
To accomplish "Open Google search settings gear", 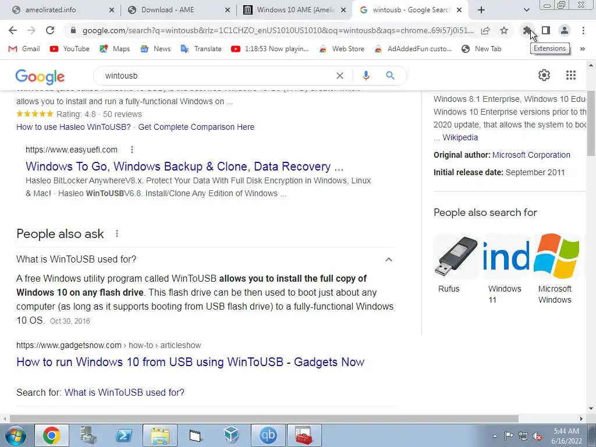I will coord(544,75).
